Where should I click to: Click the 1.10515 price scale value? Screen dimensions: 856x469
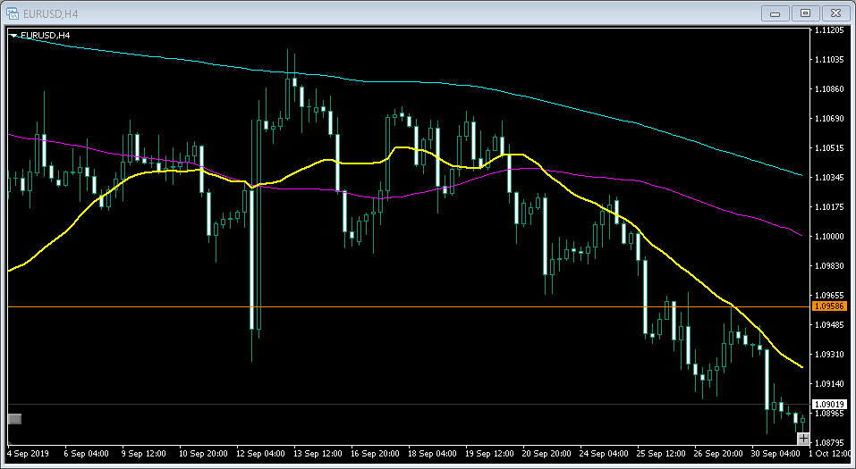[x=829, y=147]
